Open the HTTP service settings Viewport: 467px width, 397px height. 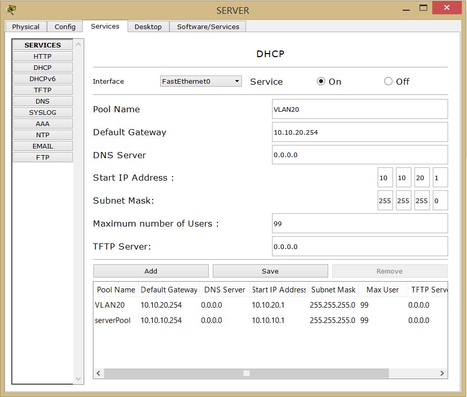(42, 56)
